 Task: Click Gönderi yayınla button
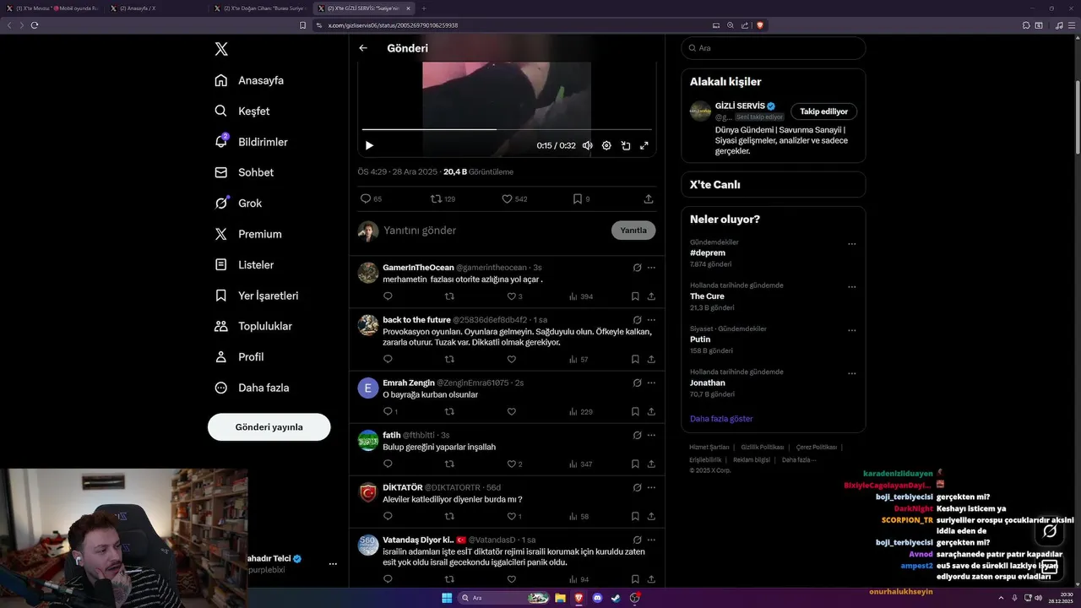269,426
